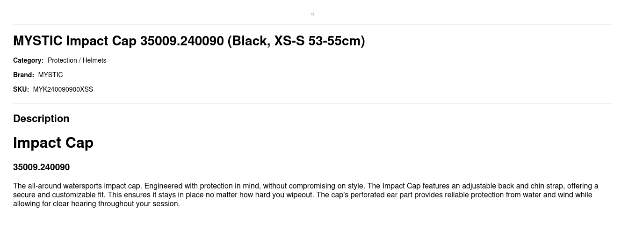Select the SKU code MYK240090900XSS

pos(63,89)
